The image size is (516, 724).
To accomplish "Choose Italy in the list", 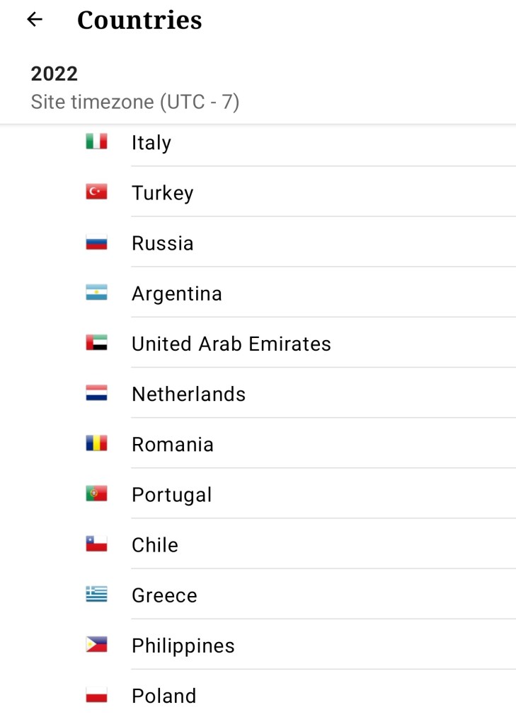I will coord(151,143).
